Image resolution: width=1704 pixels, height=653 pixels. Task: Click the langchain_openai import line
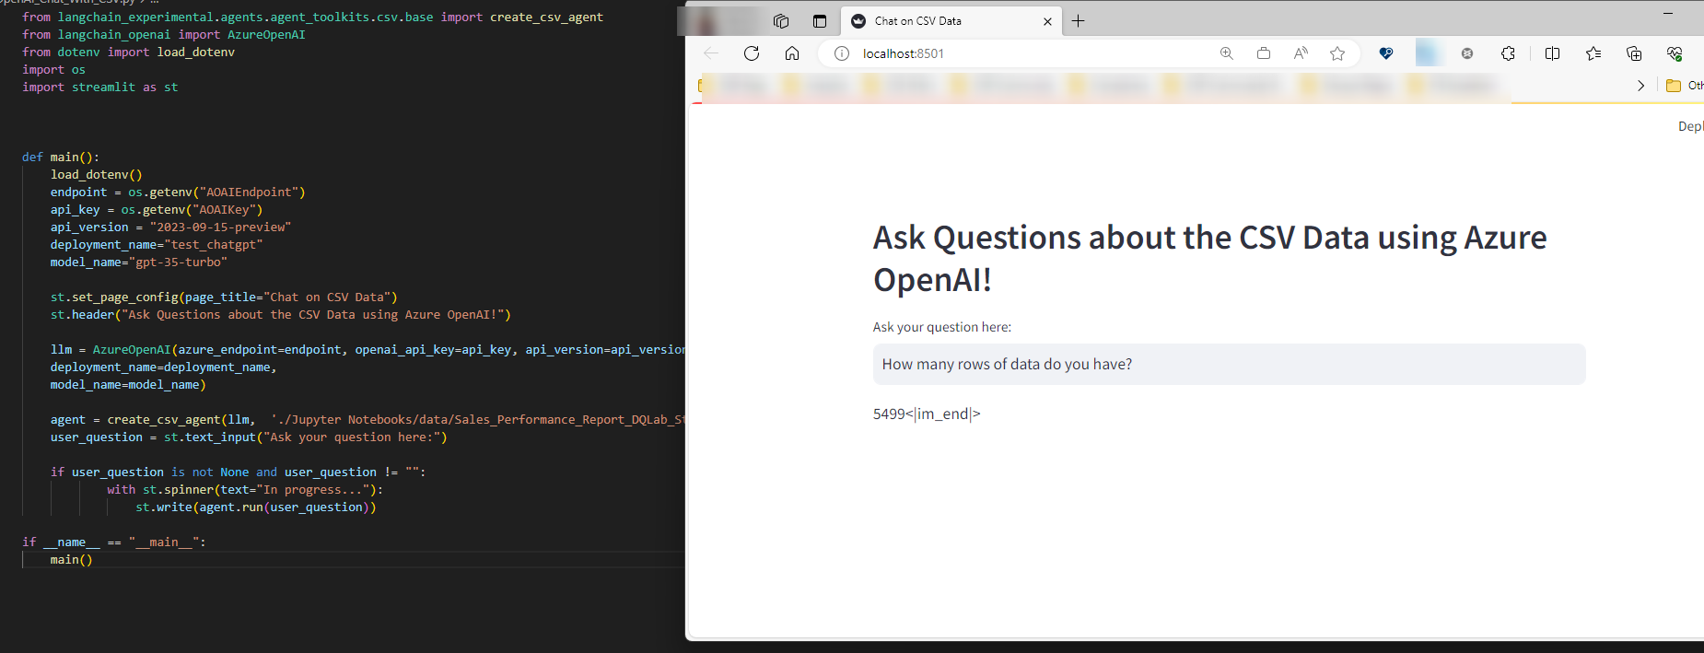(x=164, y=35)
